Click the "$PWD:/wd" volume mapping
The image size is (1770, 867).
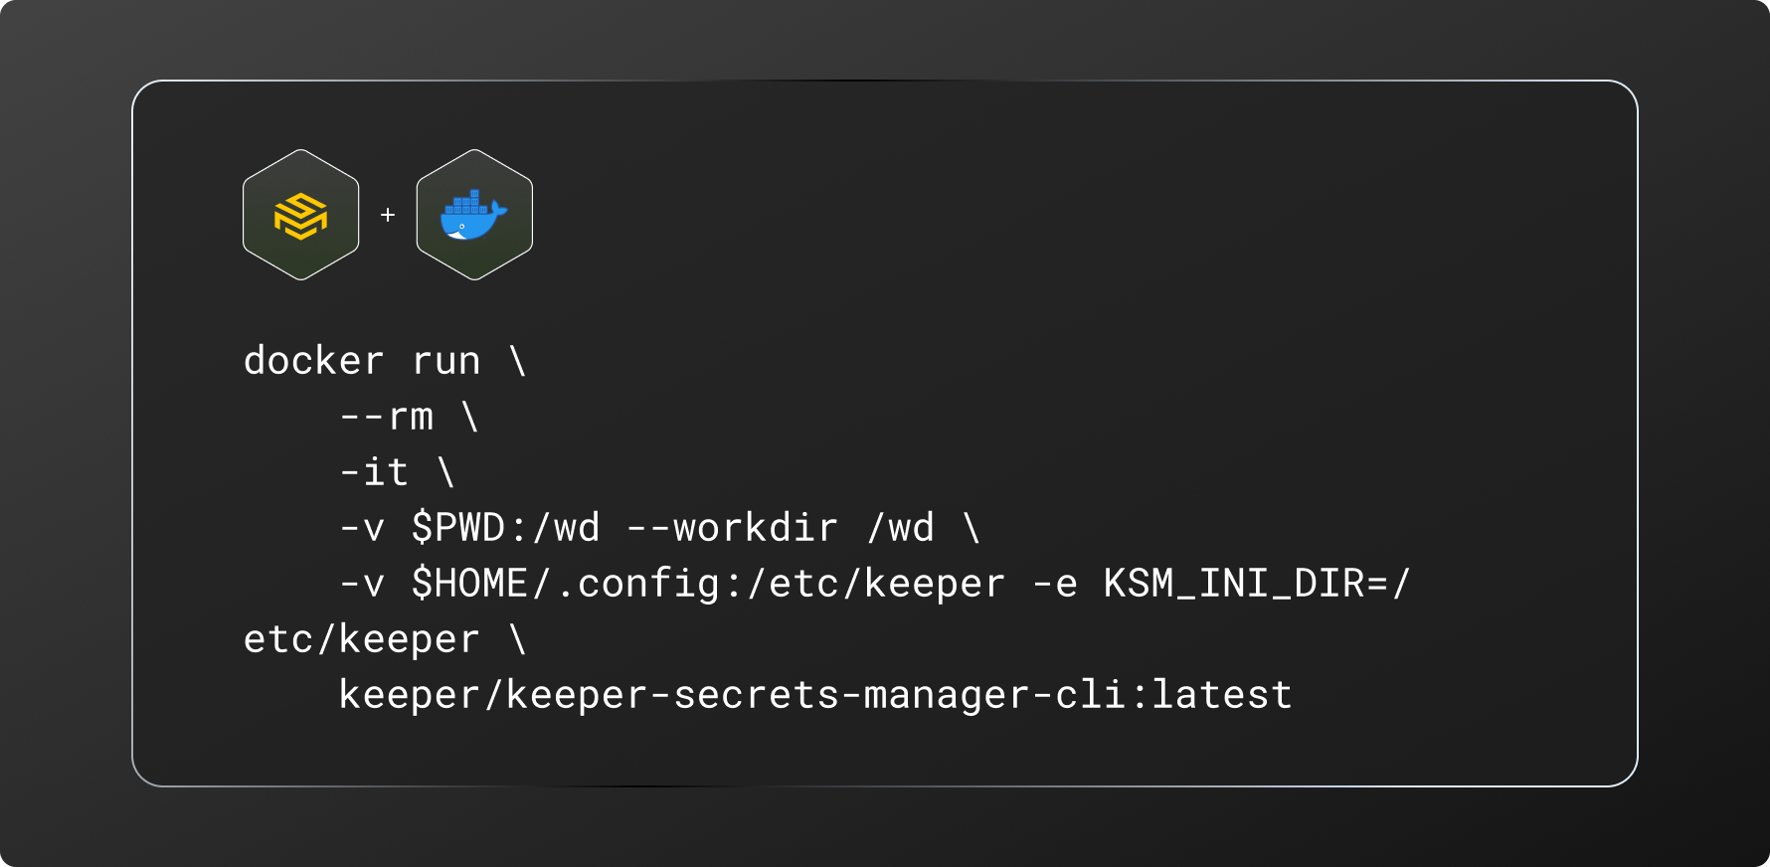click(x=506, y=528)
